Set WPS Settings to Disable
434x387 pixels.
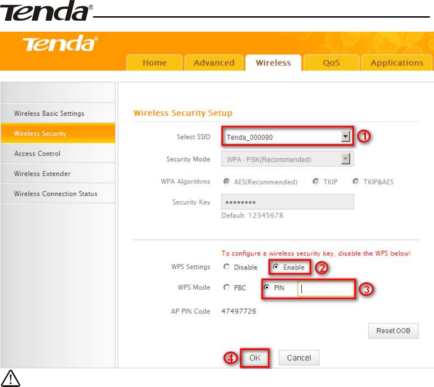pyautogui.click(x=226, y=266)
